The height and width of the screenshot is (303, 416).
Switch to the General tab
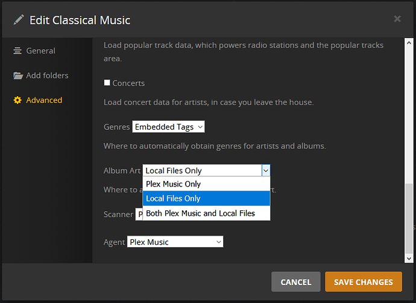(40, 51)
